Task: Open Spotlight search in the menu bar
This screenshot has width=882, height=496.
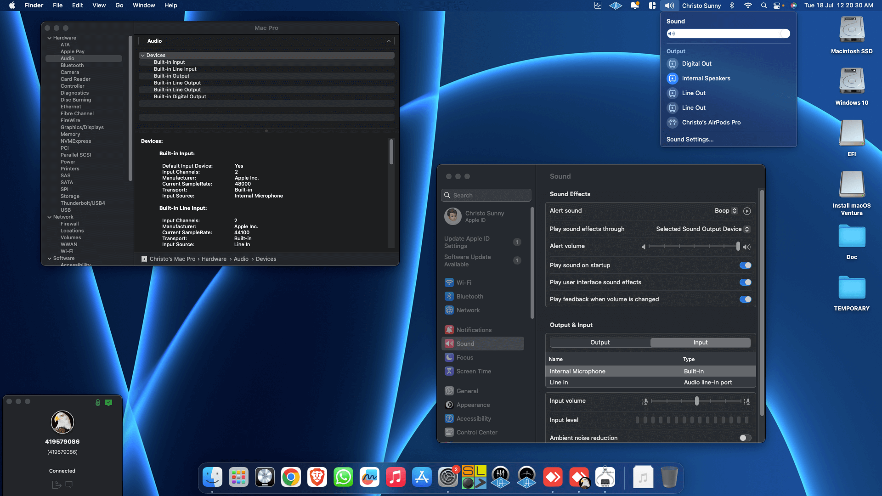Action: point(763,6)
